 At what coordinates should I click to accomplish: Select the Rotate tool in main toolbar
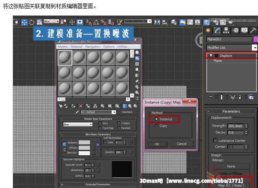pyautogui.click(x=31, y=22)
